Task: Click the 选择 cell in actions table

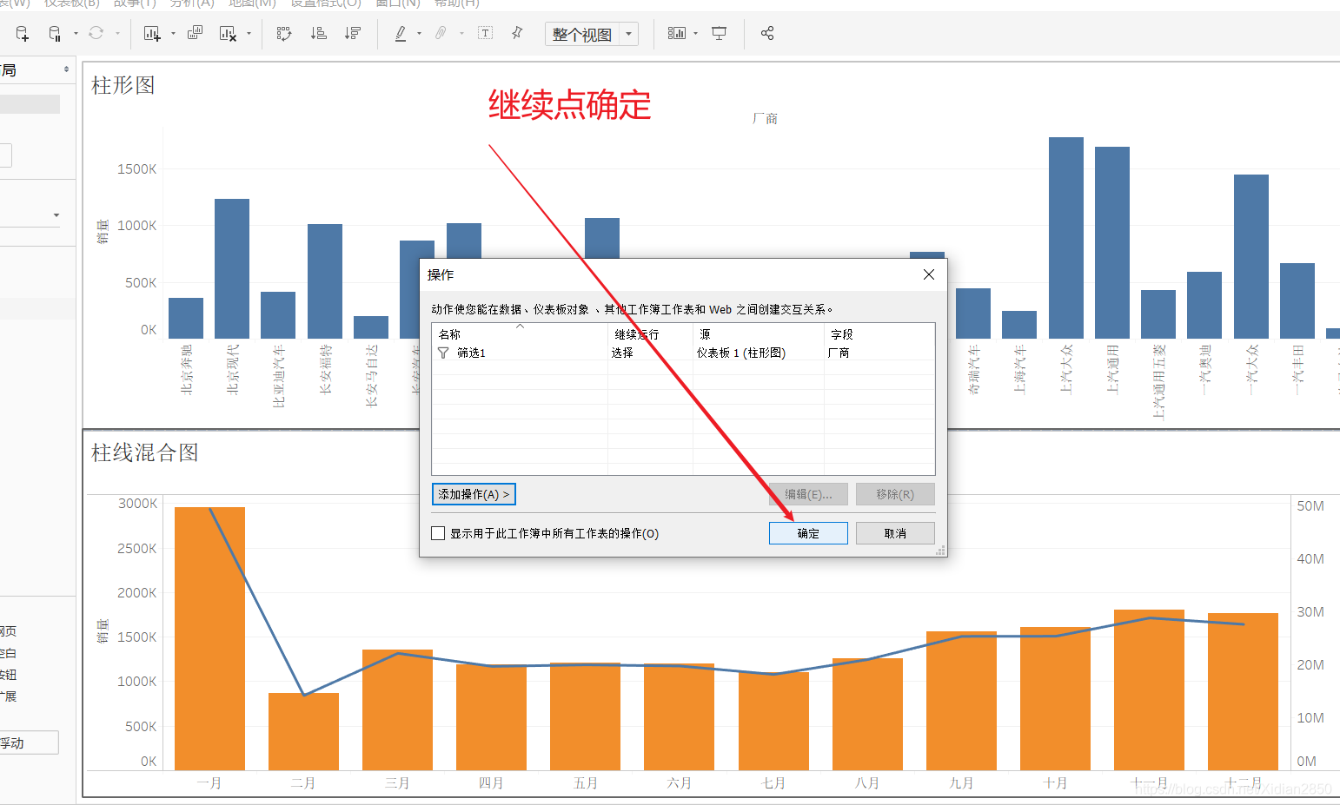Action: [622, 353]
